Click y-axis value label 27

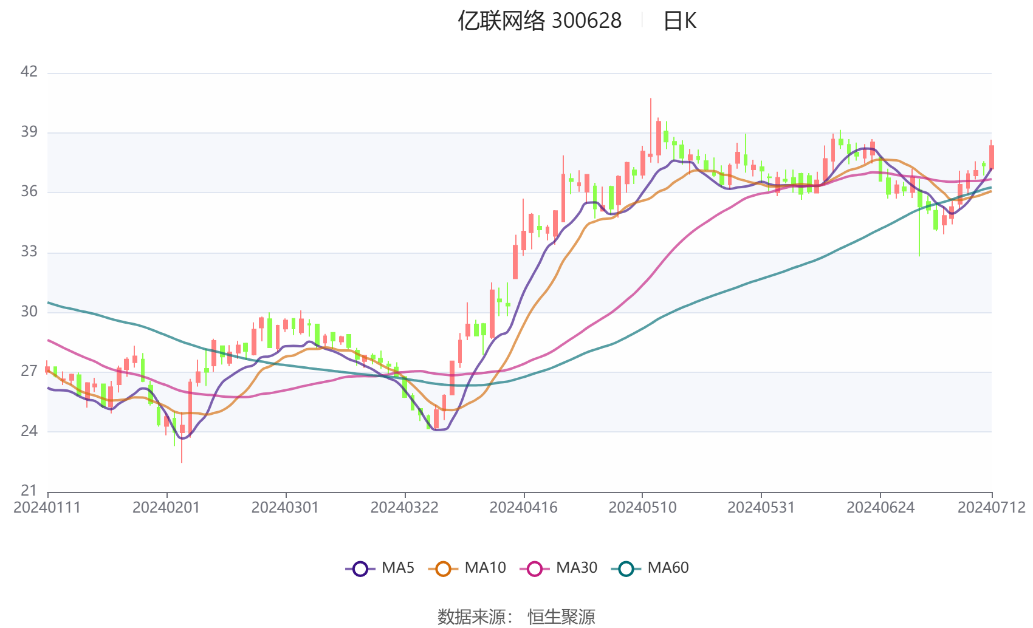(x=29, y=371)
